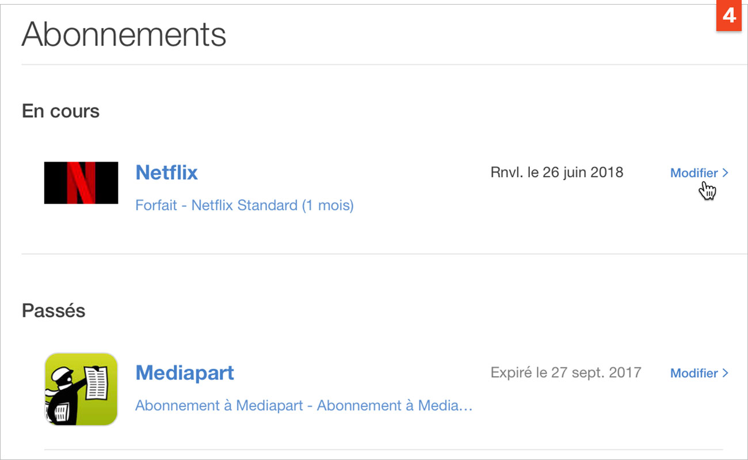
Task: Click Modifier for the expired Mediapart subscription
Action: [694, 373]
